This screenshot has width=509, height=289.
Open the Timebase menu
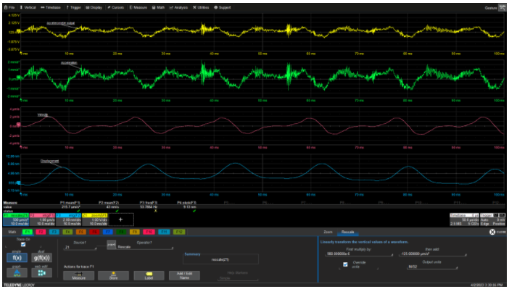pyautogui.click(x=51, y=7)
